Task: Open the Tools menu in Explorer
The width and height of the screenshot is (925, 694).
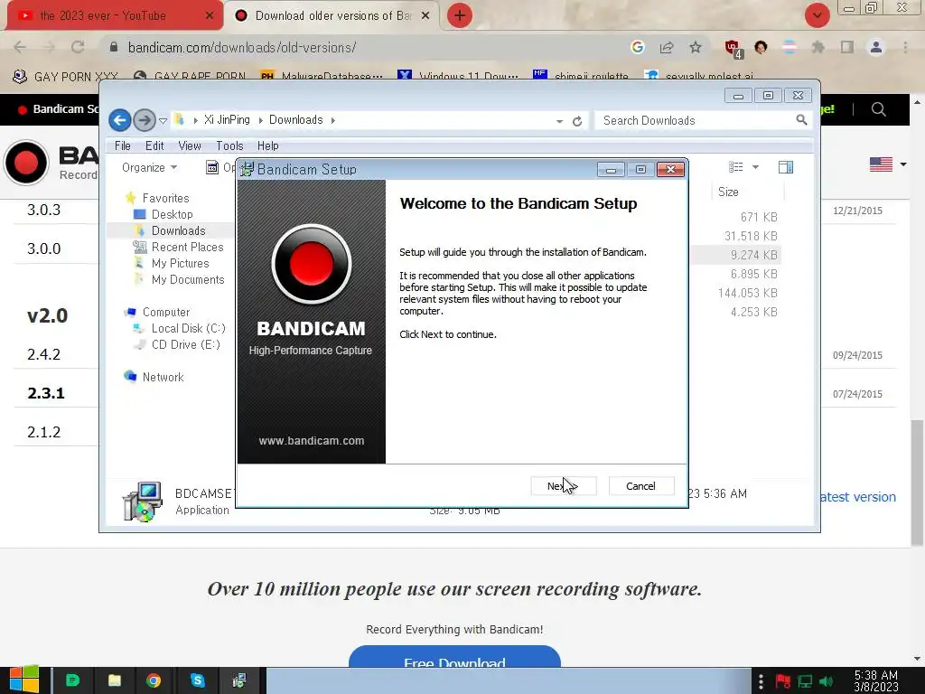Action: (x=229, y=145)
